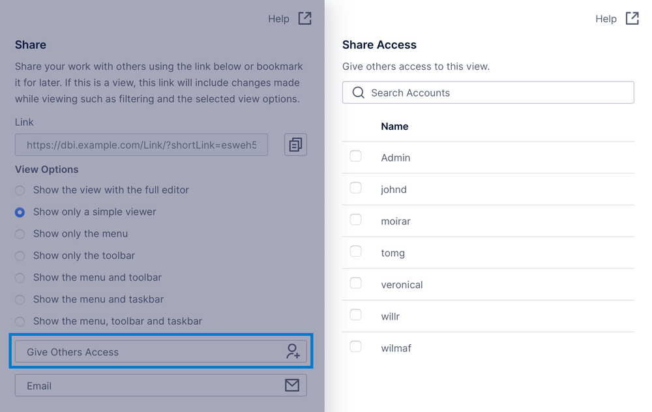Tick the johnd account checkbox
Screen dimensions: 652x412
pyautogui.click(x=355, y=188)
